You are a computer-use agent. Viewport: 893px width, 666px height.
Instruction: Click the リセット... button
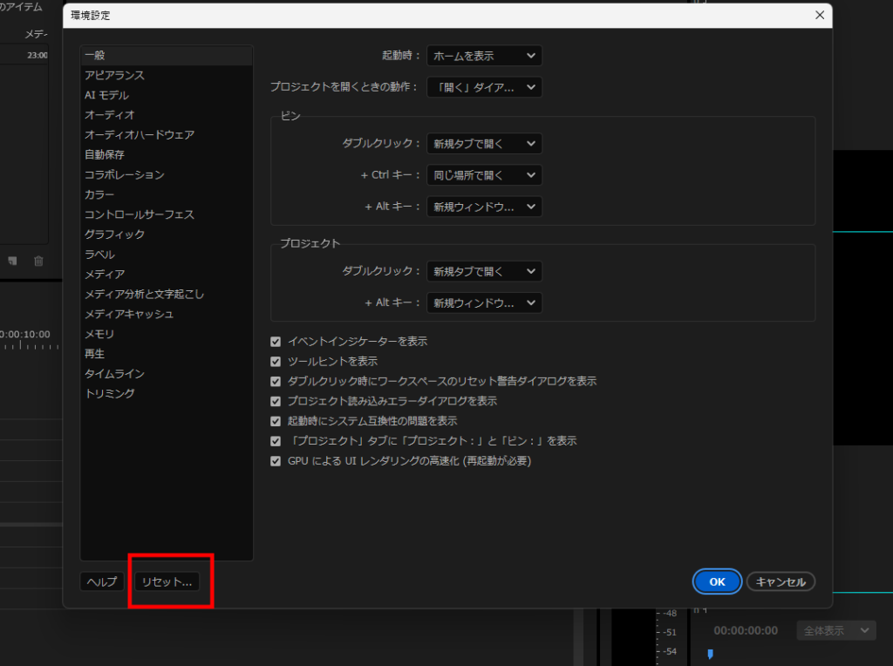click(x=167, y=581)
